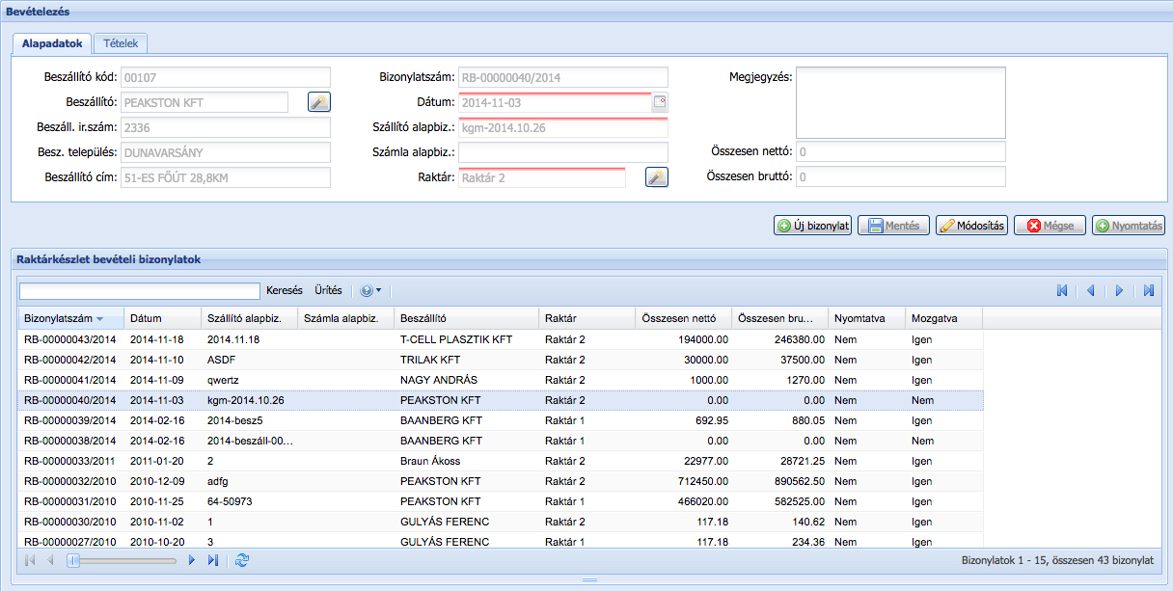The width and height of the screenshot is (1173, 591).
Task: Go to first page using top pager
Action: point(1062,290)
